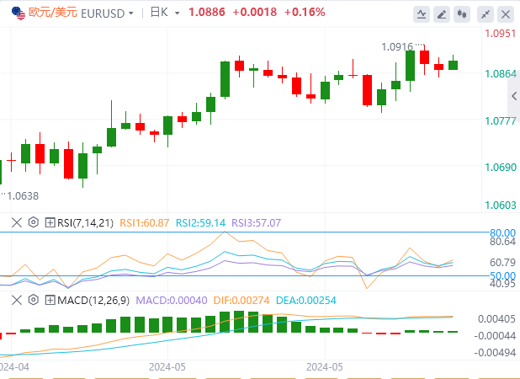The width and height of the screenshot is (520, 379).
Task: Click the 1.0916 high price marker
Action: coord(397,47)
